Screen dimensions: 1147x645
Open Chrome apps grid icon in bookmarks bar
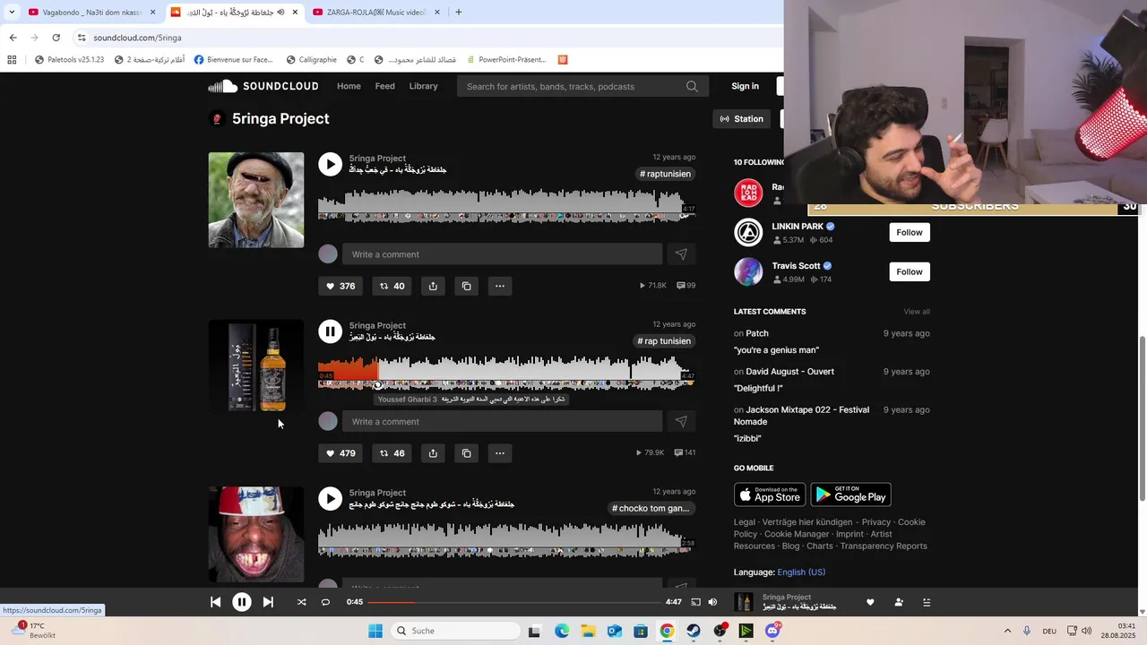(12, 60)
